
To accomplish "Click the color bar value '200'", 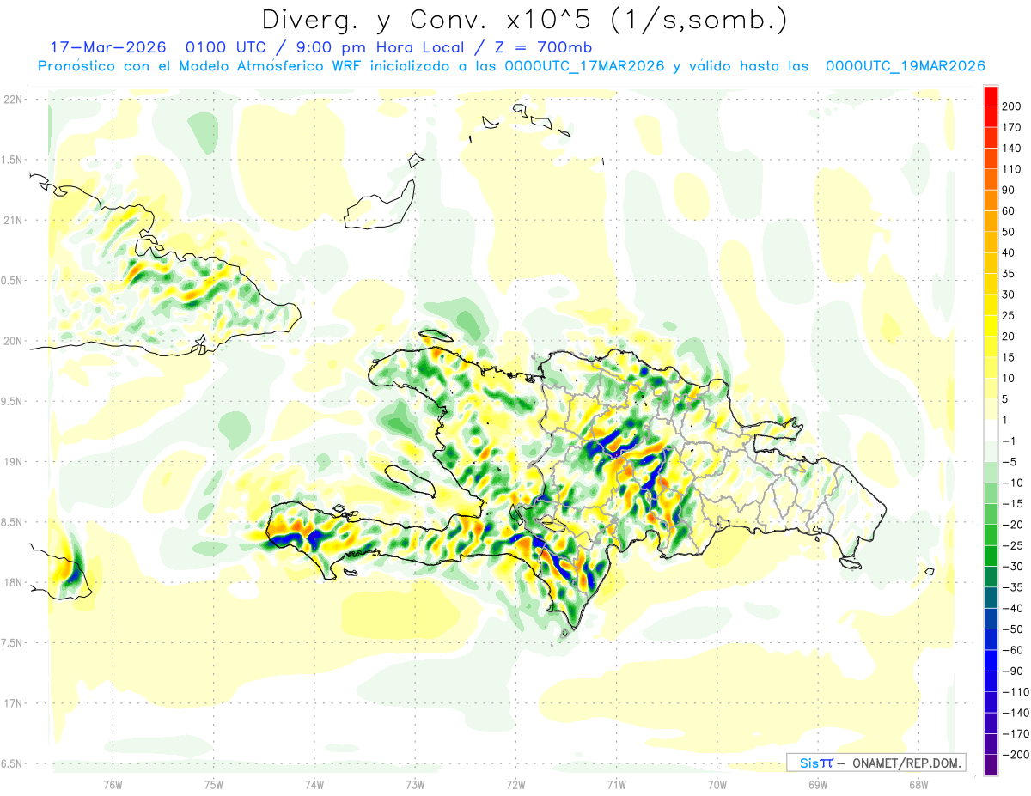I will (x=1012, y=106).
